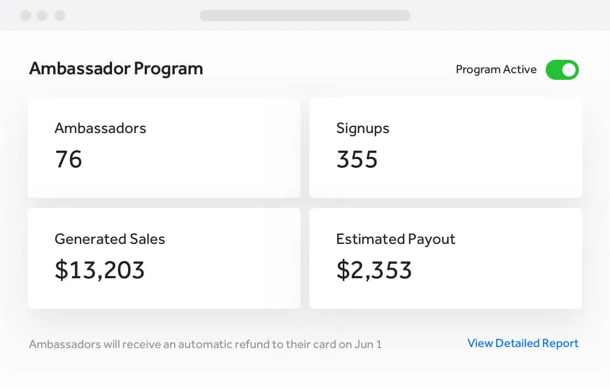
Task: Click the Ambassadors count of 76
Action: (68, 160)
